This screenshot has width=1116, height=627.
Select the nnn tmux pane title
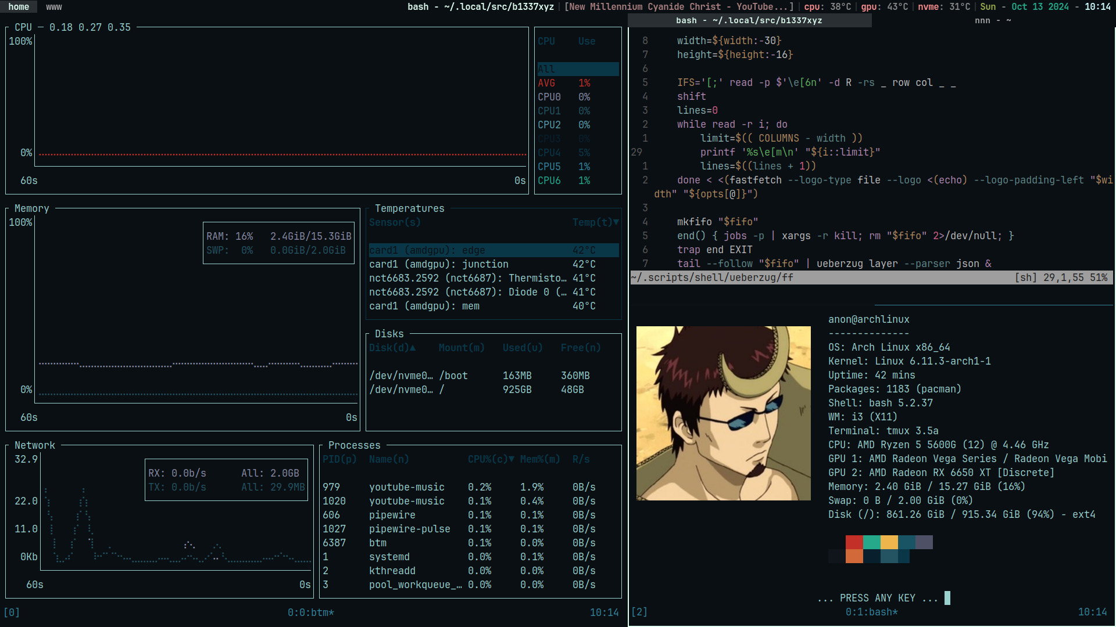(993, 20)
